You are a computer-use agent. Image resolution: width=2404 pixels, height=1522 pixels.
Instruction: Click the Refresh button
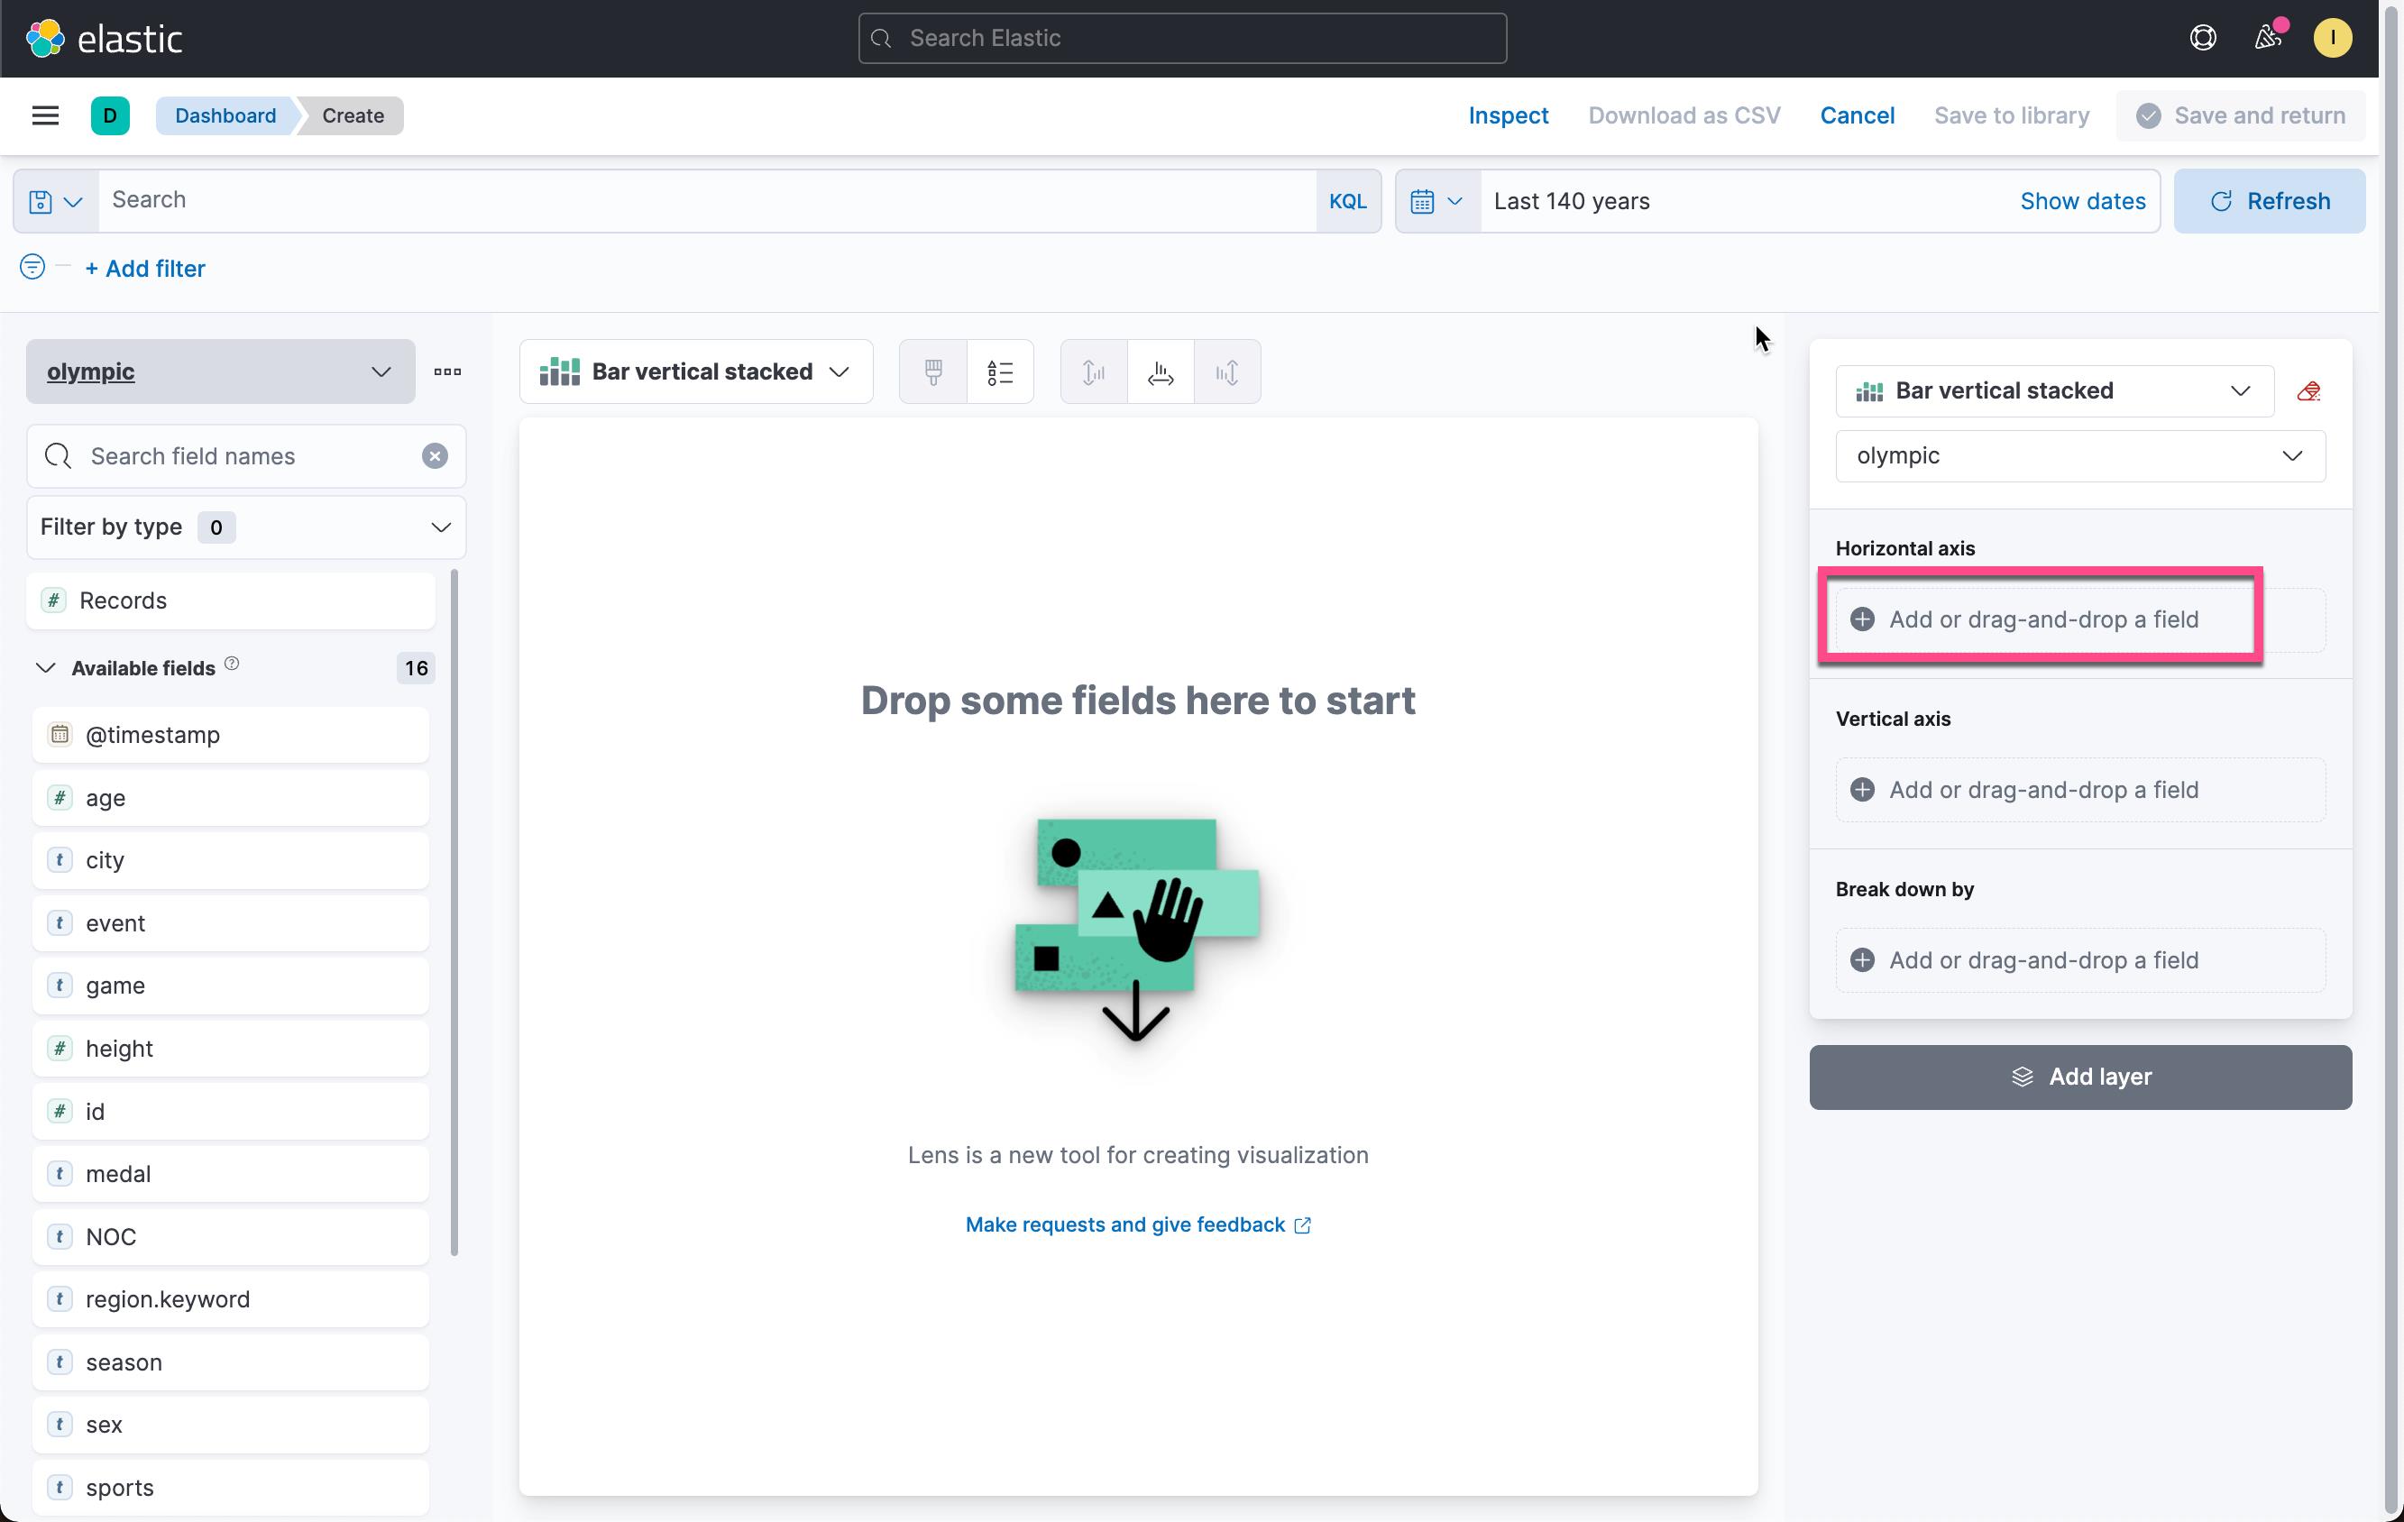point(2270,202)
